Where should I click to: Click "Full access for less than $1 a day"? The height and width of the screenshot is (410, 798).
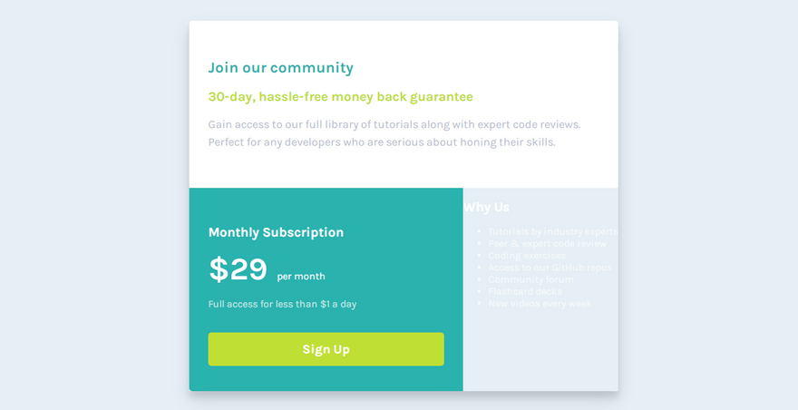pos(282,304)
